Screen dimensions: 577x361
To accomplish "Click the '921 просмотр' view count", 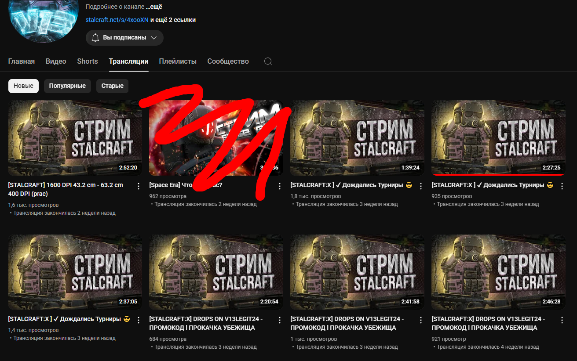I will (449, 339).
